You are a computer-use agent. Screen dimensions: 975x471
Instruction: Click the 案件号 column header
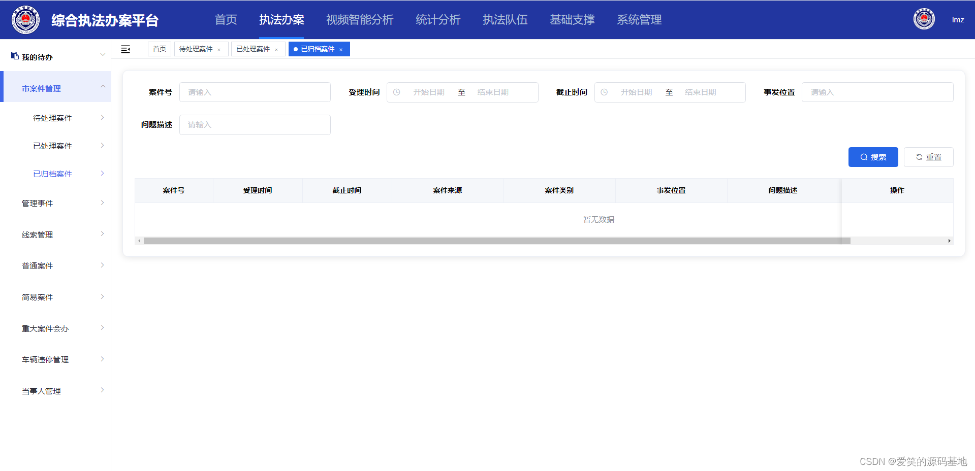[174, 190]
